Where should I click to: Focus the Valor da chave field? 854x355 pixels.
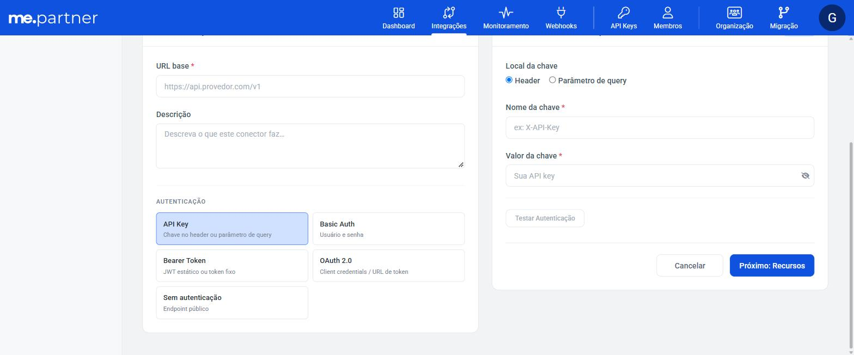click(660, 176)
